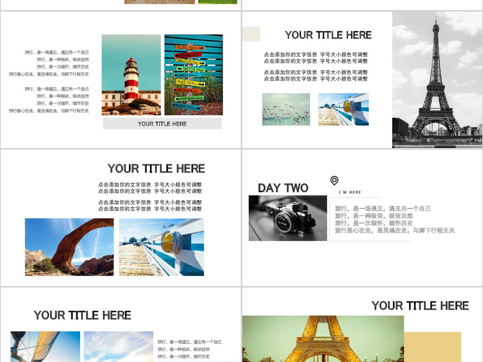Screen dimensions: 483x362
Task: Click lower placeholder paragraph above arch photo
Action: click(150, 206)
